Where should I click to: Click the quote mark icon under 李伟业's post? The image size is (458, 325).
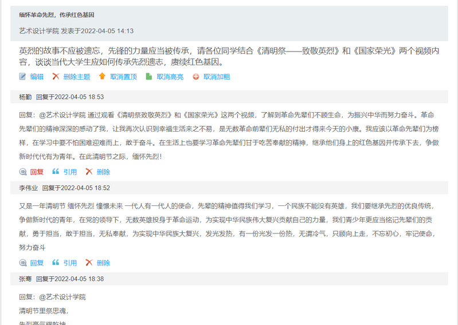pos(56,263)
